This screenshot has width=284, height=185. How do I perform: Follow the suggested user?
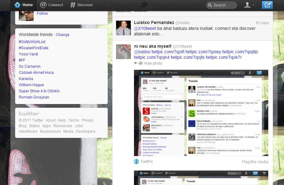point(42,14)
